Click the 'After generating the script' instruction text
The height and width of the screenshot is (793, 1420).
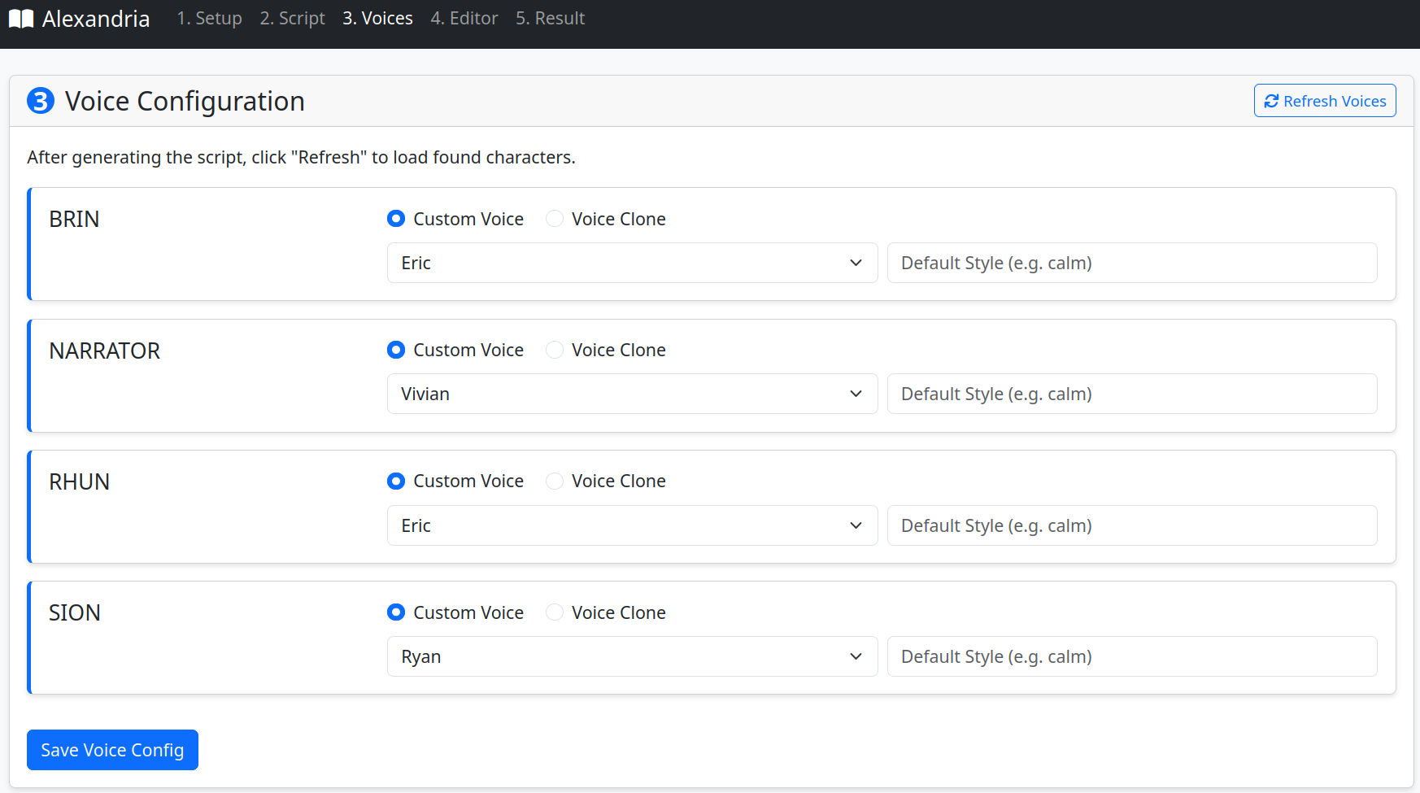click(x=301, y=157)
